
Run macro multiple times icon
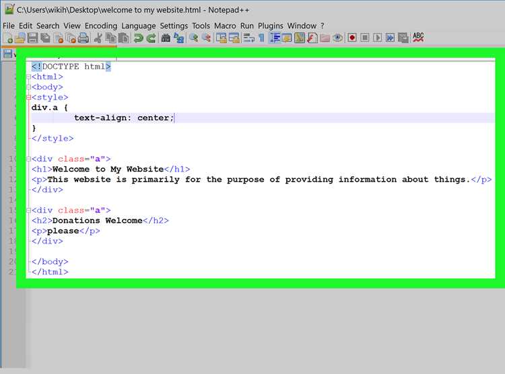click(390, 38)
